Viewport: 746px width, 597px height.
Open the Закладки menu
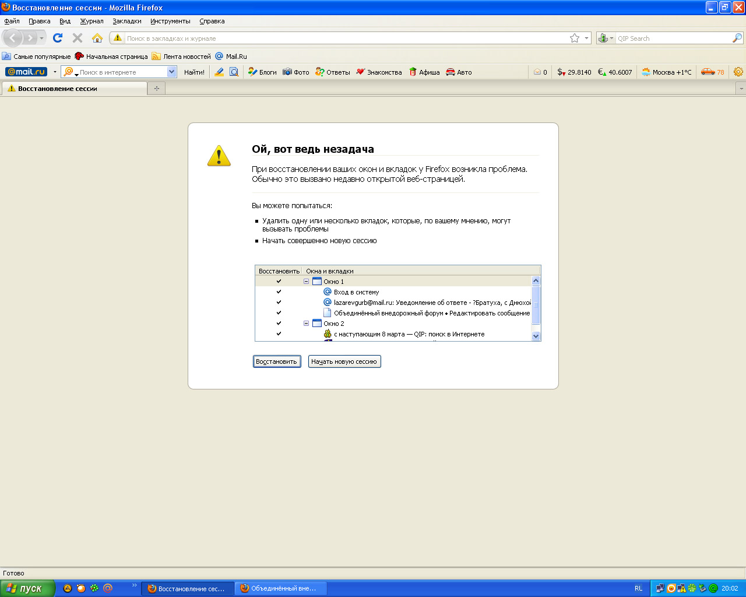(127, 21)
